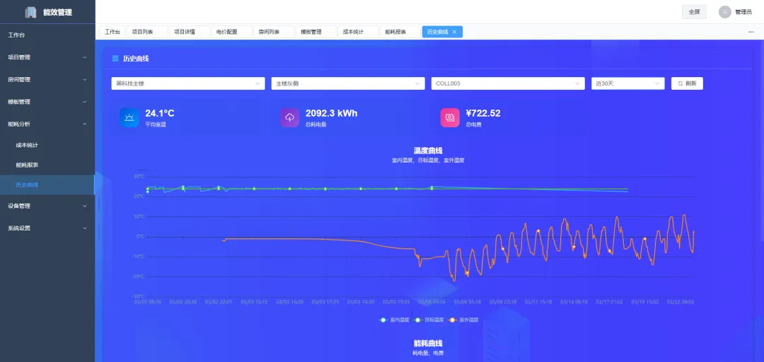The image size is (764, 362).
Task: Expand 模板管理 in the sidebar
Action: (x=47, y=102)
